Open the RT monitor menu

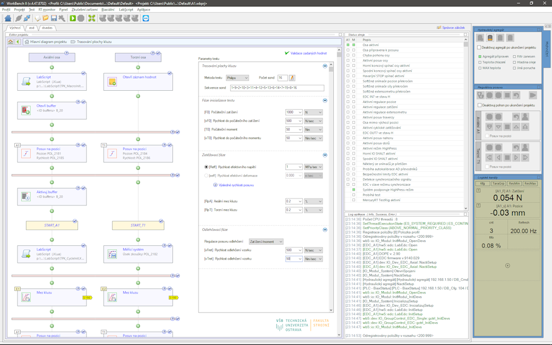coord(47,10)
